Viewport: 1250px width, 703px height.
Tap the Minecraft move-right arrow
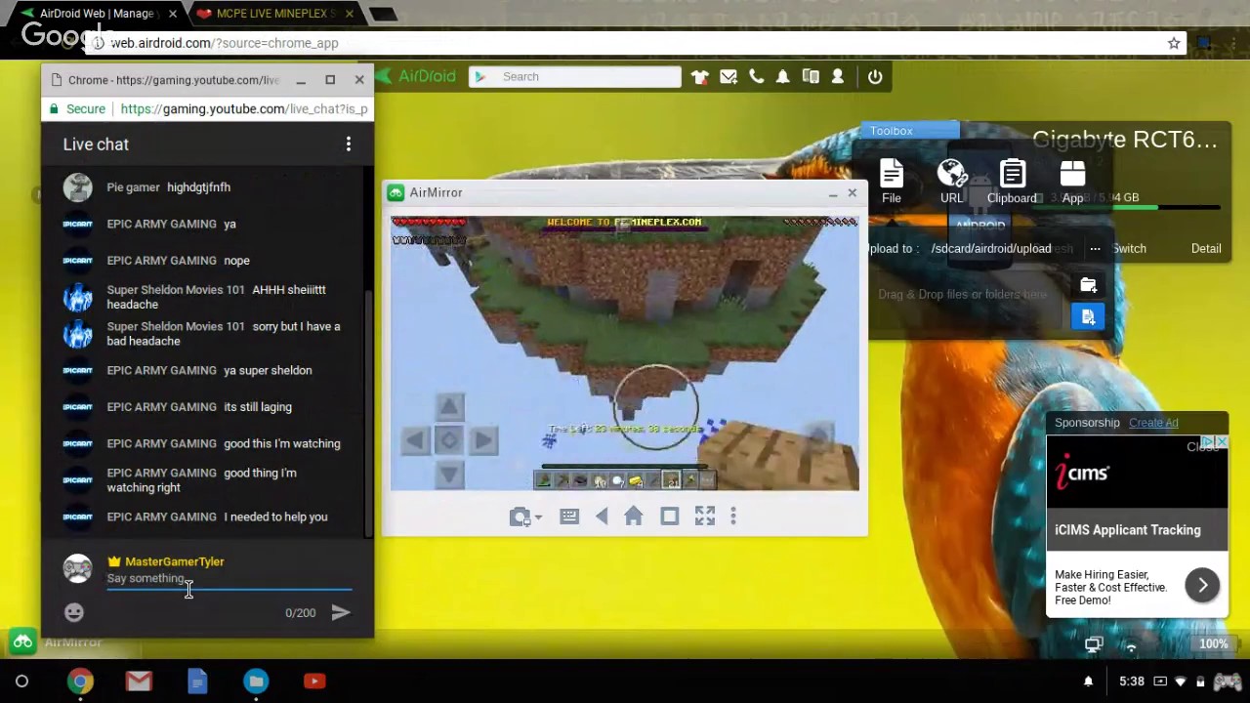(x=483, y=440)
